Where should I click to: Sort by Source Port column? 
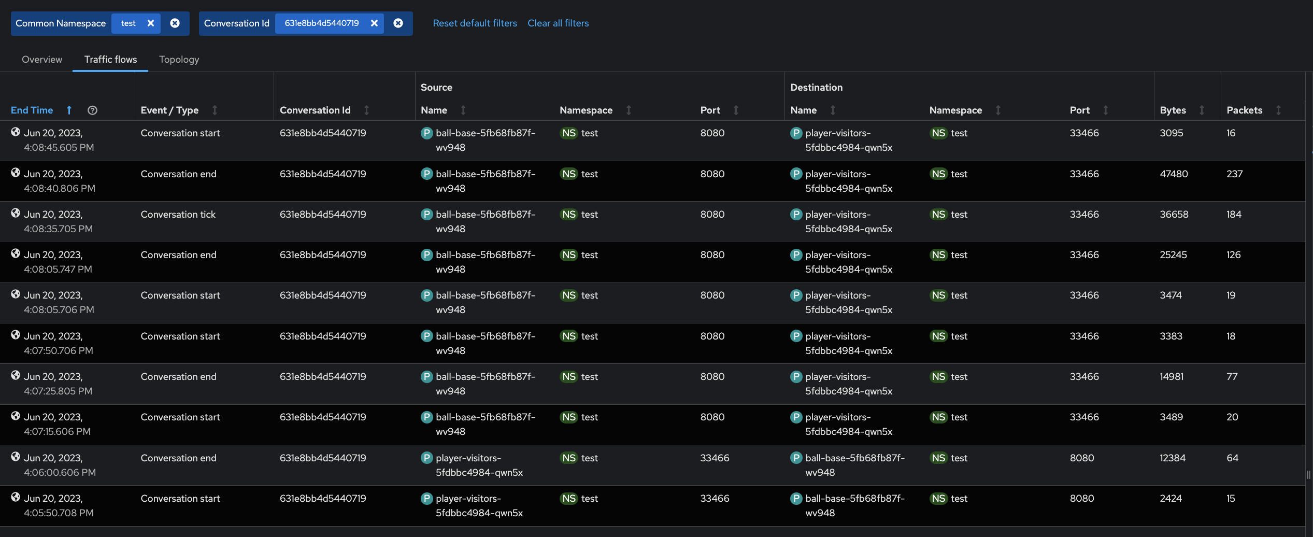pyautogui.click(x=736, y=110)
